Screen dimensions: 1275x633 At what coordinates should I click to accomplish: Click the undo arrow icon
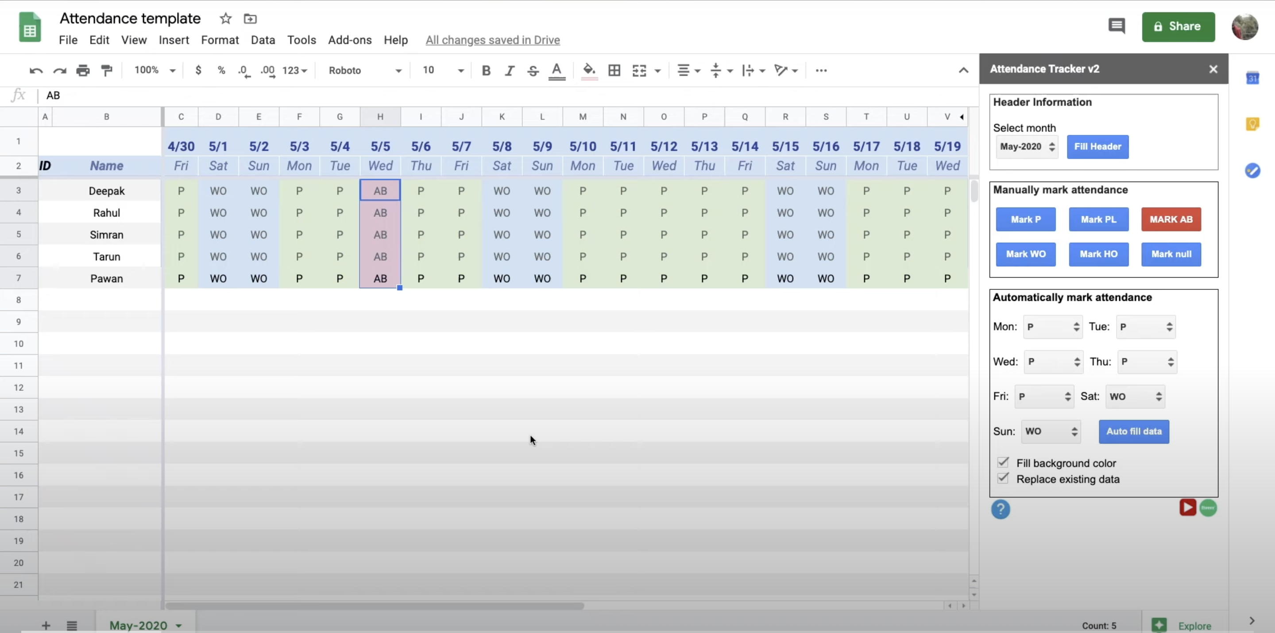[x=35, y=70]
